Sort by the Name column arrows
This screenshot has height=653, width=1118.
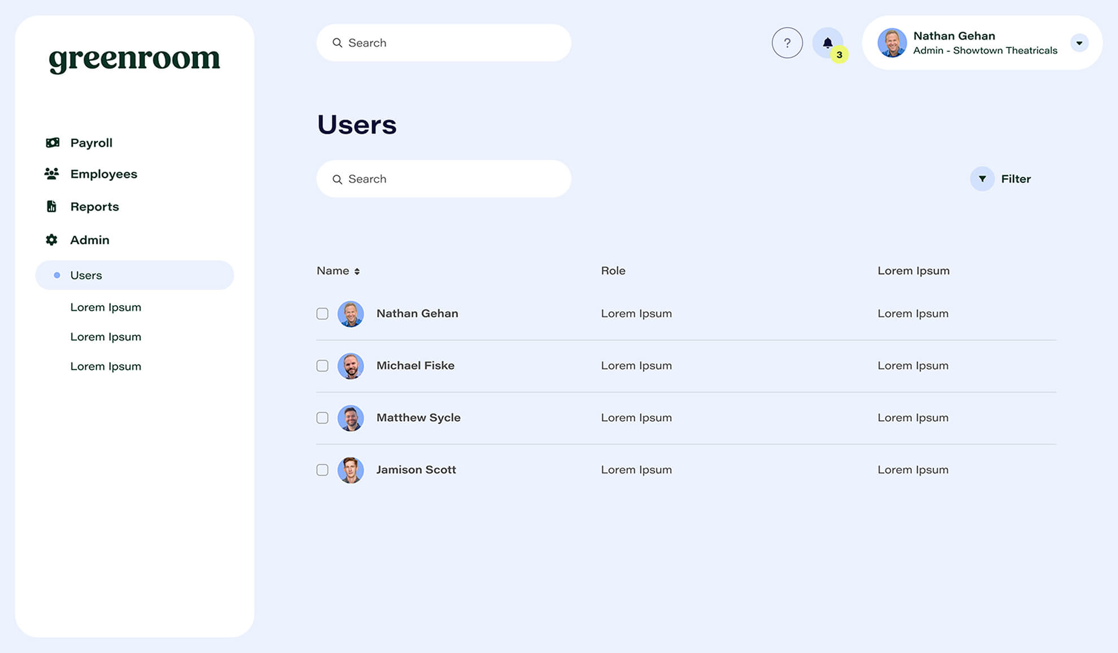tap(357, 272)
